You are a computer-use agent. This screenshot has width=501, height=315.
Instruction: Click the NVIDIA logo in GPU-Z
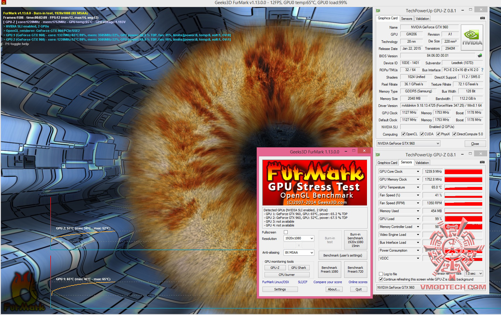[472, 38]
